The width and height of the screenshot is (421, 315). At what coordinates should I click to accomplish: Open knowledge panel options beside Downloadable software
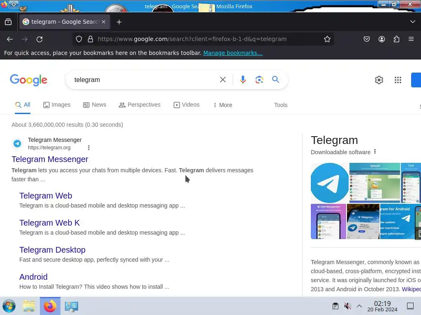(375, 152)
